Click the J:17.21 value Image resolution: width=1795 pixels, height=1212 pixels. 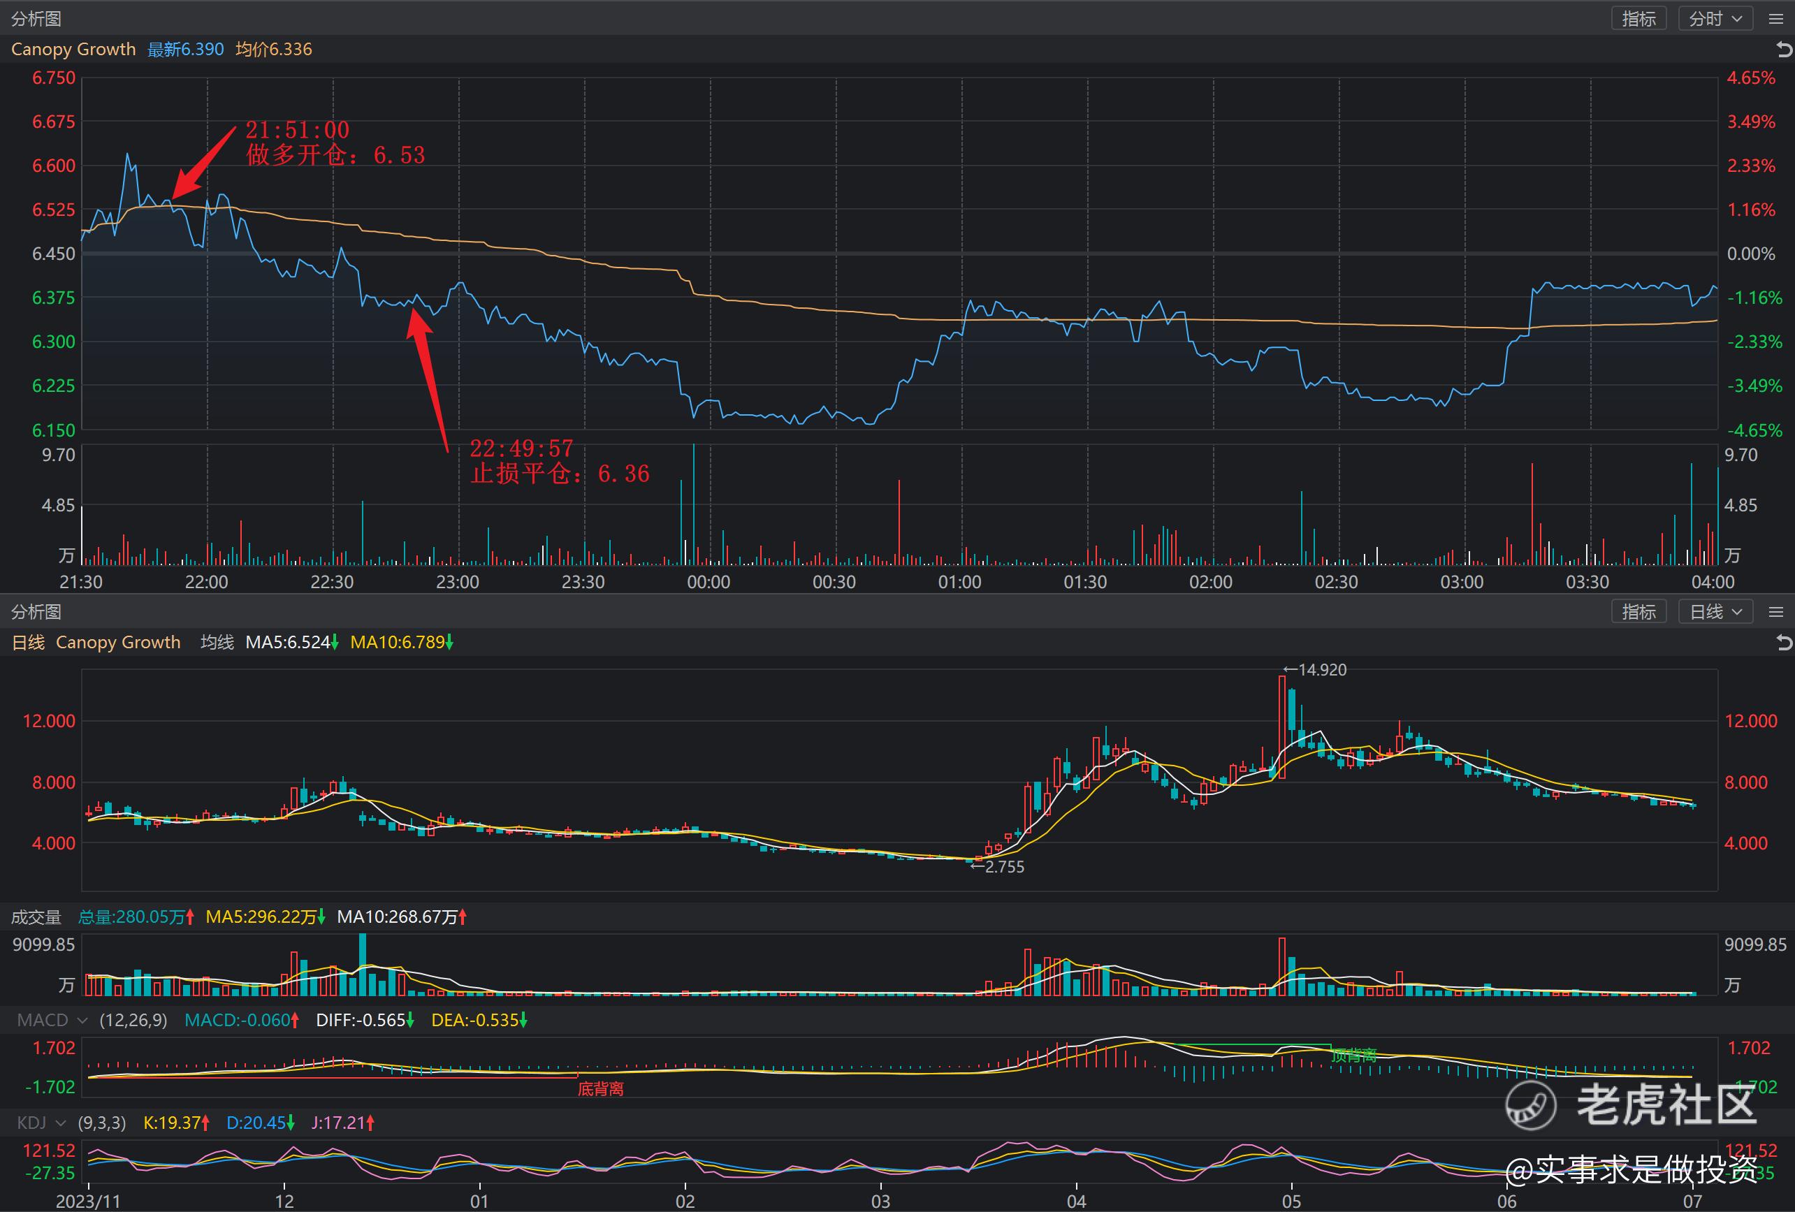[343, 1123]
